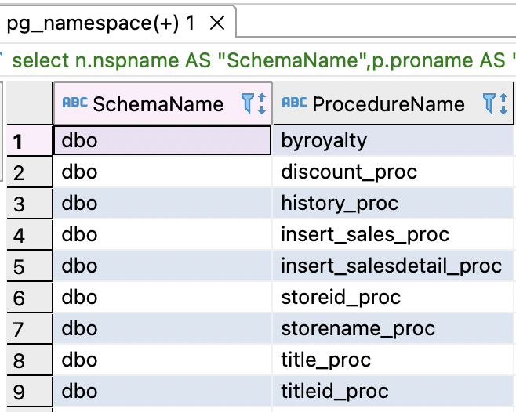Click the storeid_proc cell
Viewport: 516px width, 412px height.
[x=393, y=297]
